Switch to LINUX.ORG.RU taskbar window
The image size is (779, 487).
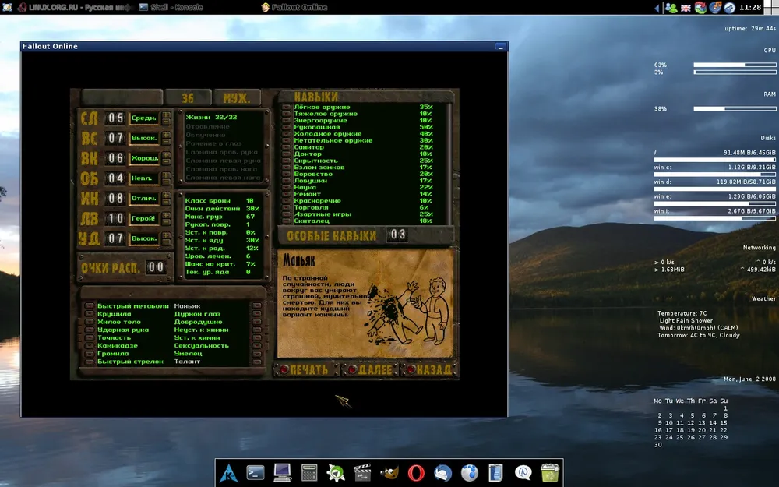pyautogui.click(x=75, y=8)
